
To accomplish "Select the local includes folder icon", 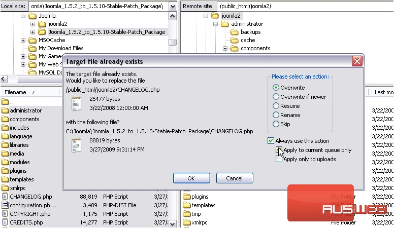I will click(5, 128).
